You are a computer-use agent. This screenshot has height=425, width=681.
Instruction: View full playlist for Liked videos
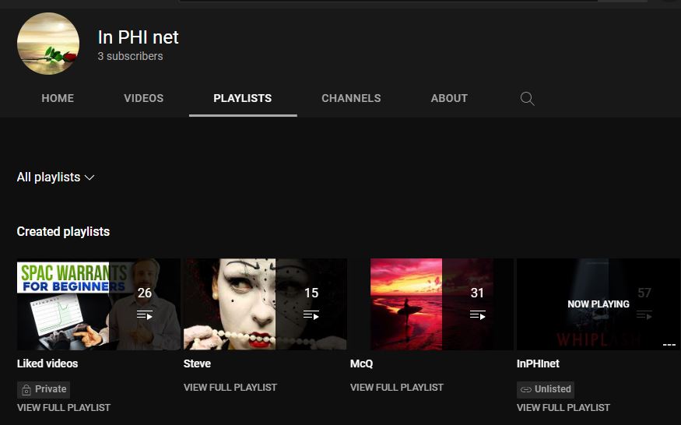(64, 408)
